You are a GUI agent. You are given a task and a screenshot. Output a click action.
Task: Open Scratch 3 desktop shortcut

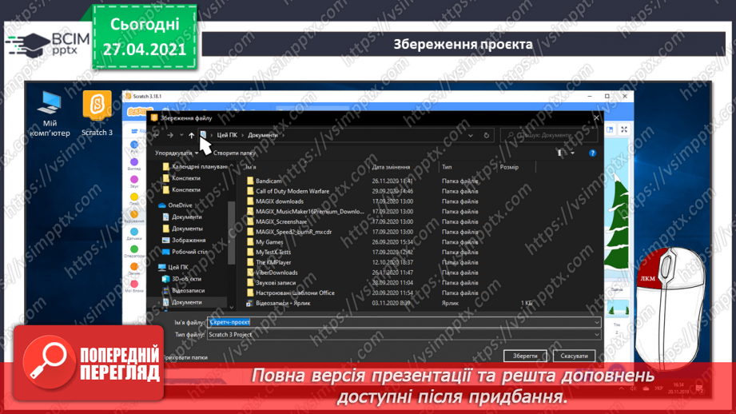coord(97,113)
